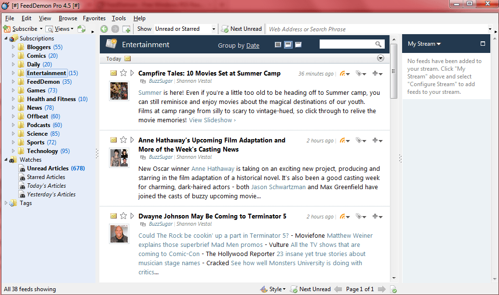Expand the Tags tree node
499x295 pixels.
[6, 203]
